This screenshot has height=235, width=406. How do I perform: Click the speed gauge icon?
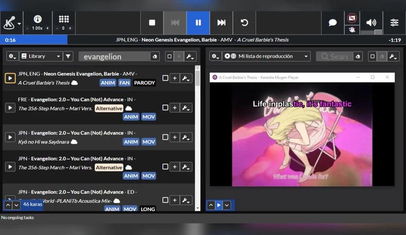[x=37, y=19]
